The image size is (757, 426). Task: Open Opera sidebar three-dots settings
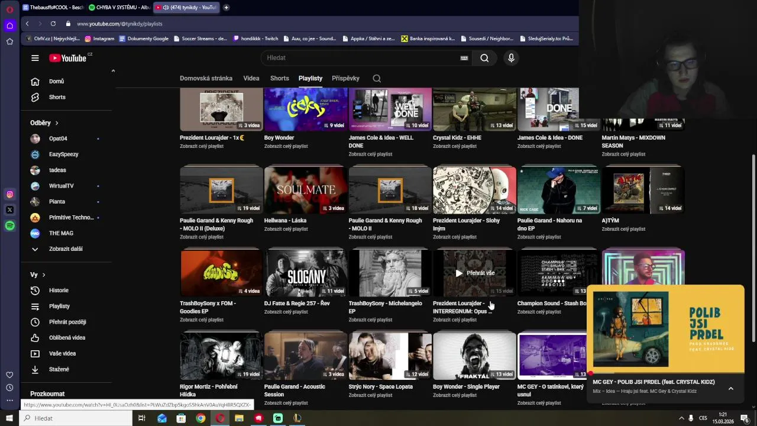point(9,401)
